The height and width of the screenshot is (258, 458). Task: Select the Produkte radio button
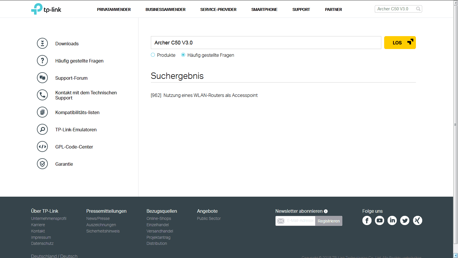click(x=153, y=55)
